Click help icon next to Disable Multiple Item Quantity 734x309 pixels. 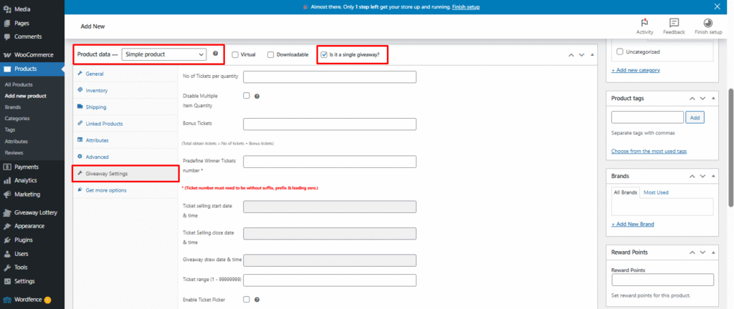point(257,96)
